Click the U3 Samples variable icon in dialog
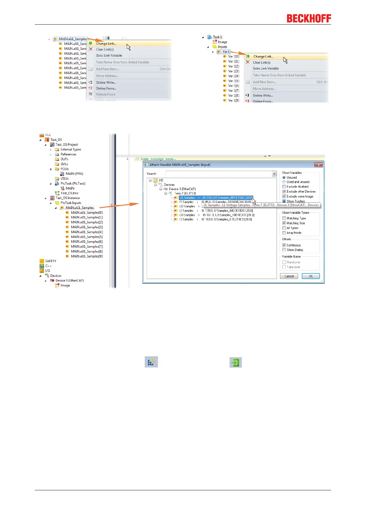The height and width of the screenshot is (518, 366). click(176, 215)
